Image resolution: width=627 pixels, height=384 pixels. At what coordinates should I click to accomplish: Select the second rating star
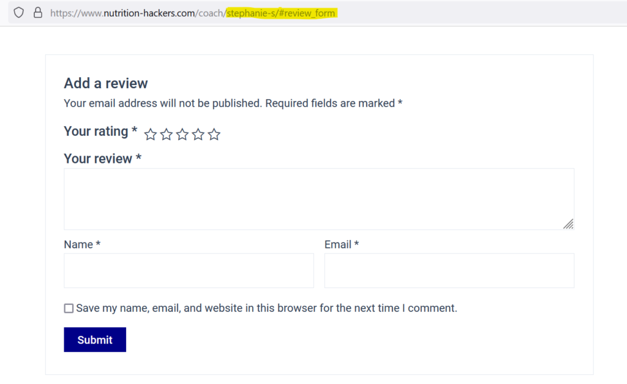point(167,134)
